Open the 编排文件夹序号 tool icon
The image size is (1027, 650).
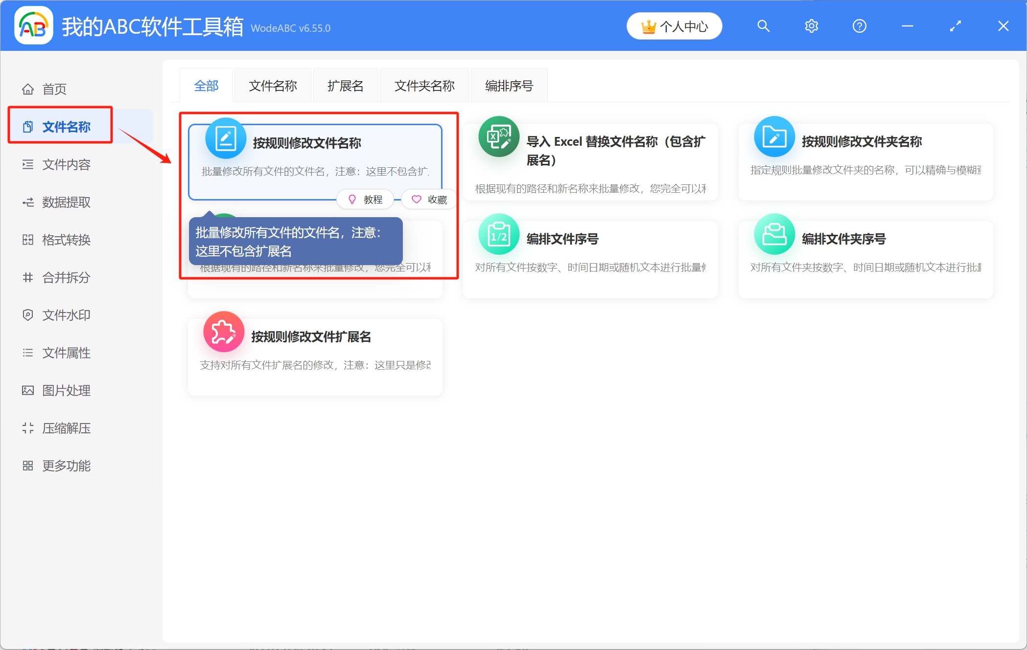(x=774, y=234)
